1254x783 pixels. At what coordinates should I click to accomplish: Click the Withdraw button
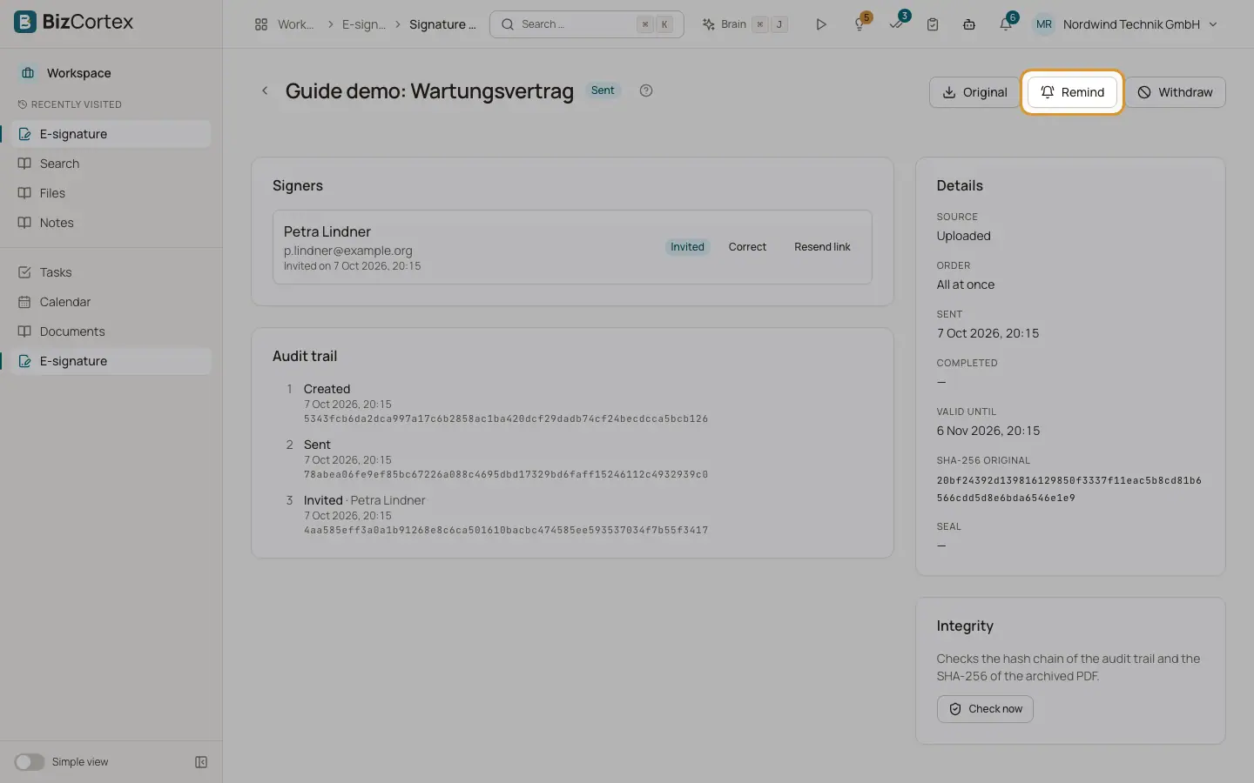1175,92
